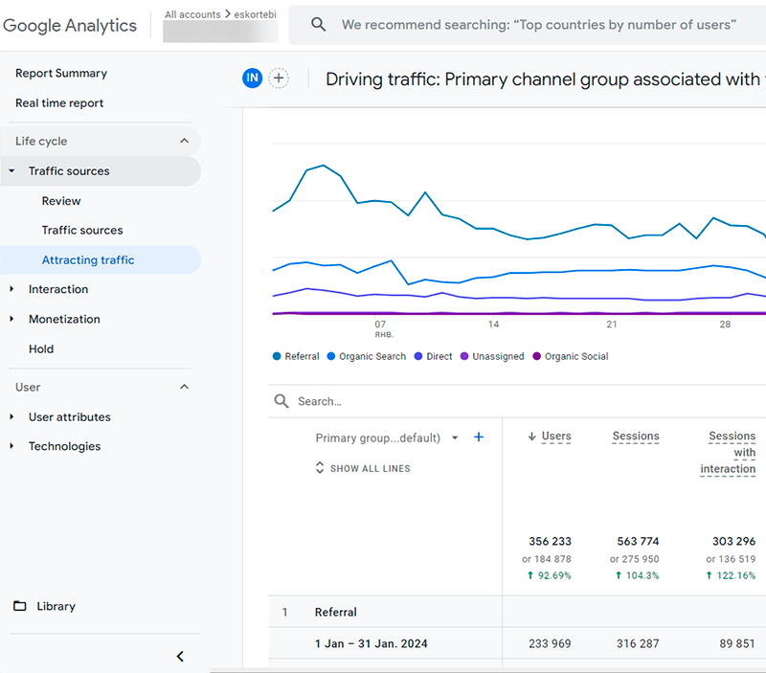This screenshot has width=766, height=673.
Task: Click the Monetization menu label
Action: coord(64,319)
